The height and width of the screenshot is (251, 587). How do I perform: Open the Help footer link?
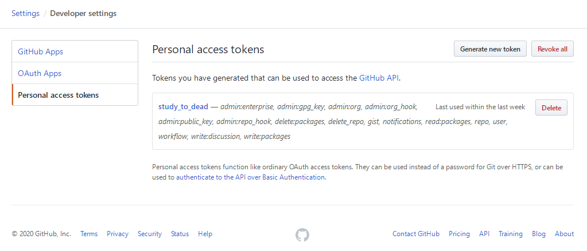205,234
